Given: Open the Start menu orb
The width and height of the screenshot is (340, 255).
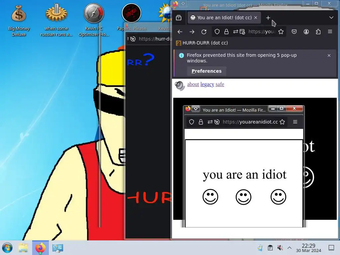Looking at the screenshot, I should (7, 248).
